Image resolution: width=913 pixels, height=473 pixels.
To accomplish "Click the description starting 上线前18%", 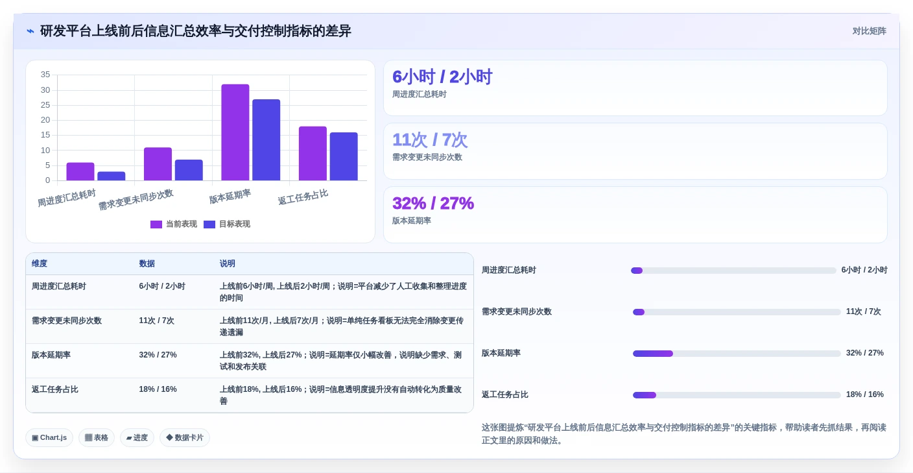I will [341, 395].
